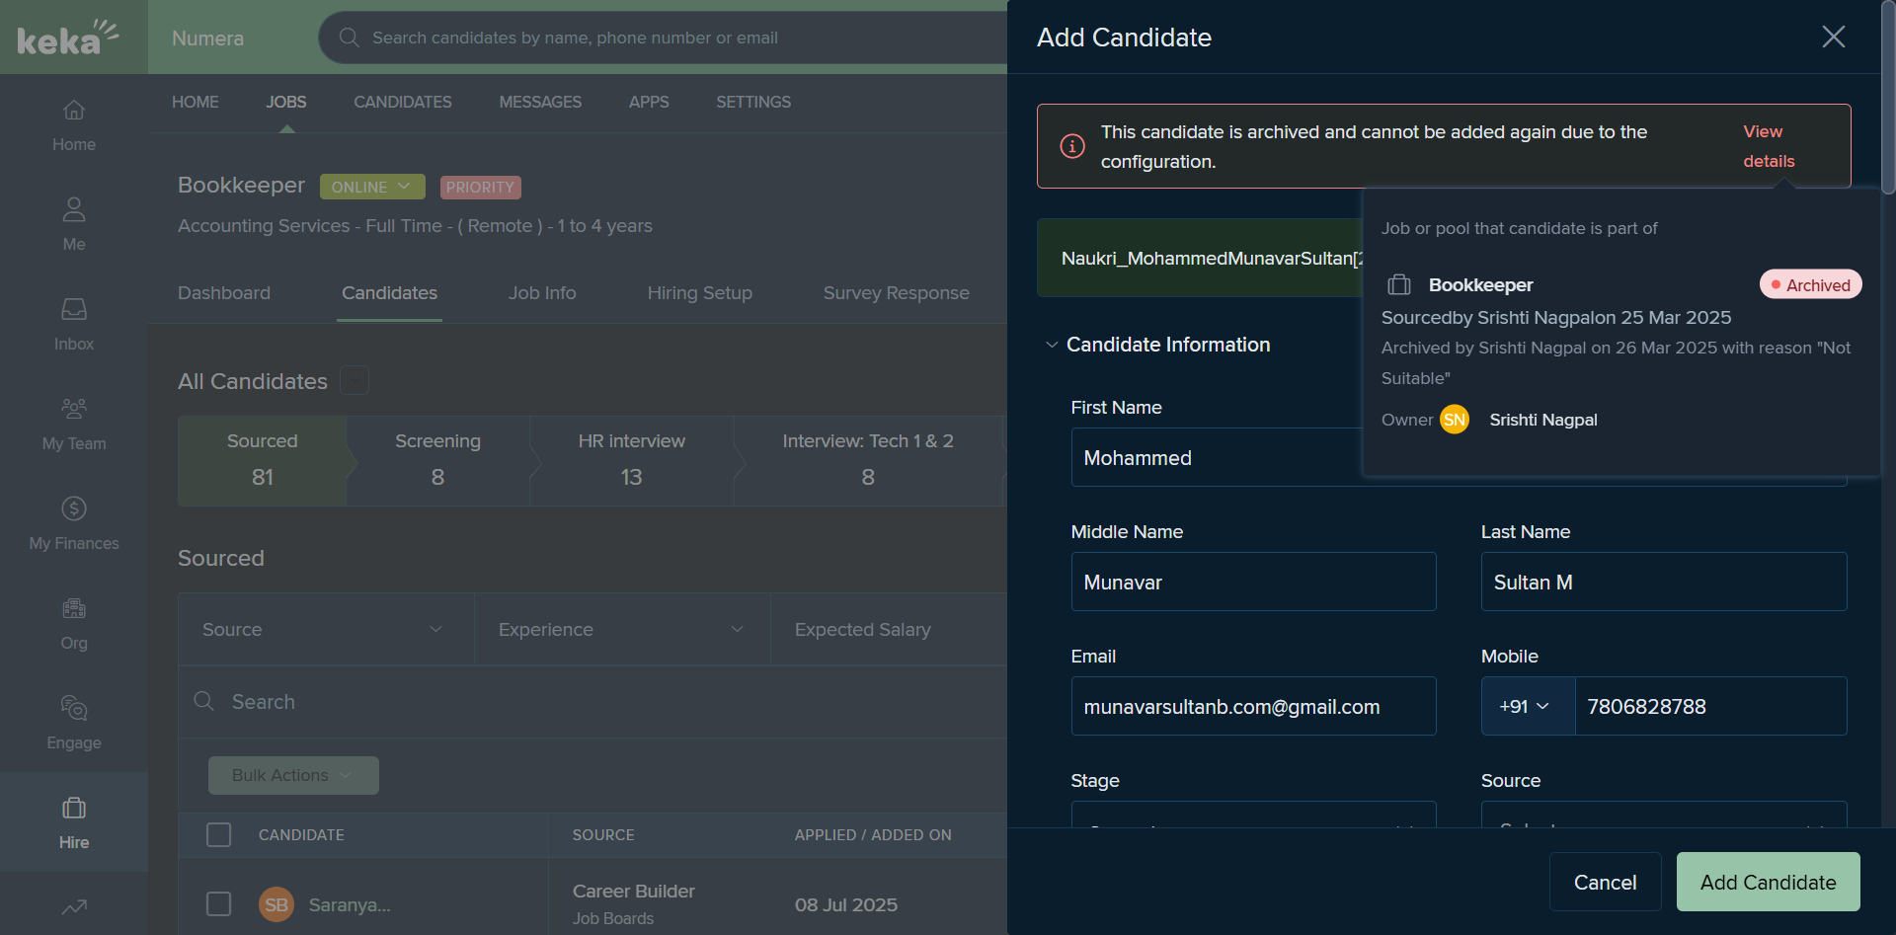
Task: Open the All Candidates dropdown arrow
Action: pos(355,380)
